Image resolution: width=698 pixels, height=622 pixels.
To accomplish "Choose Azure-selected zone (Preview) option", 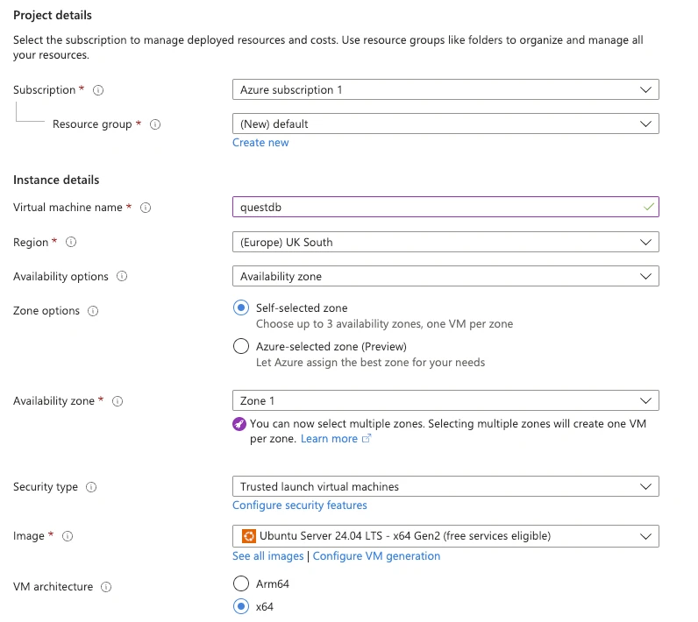I will click(x=241, y=346).
